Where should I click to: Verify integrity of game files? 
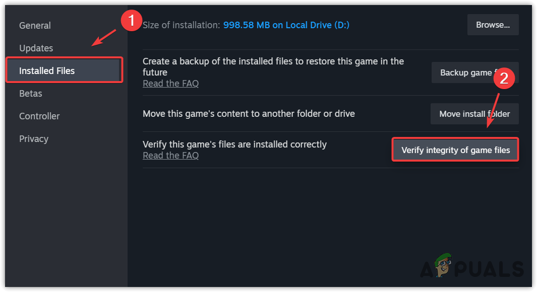tap(455, 150)
